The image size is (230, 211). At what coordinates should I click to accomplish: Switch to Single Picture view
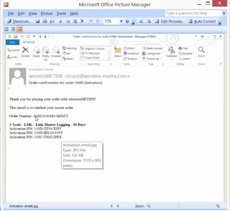pos(19,29)
